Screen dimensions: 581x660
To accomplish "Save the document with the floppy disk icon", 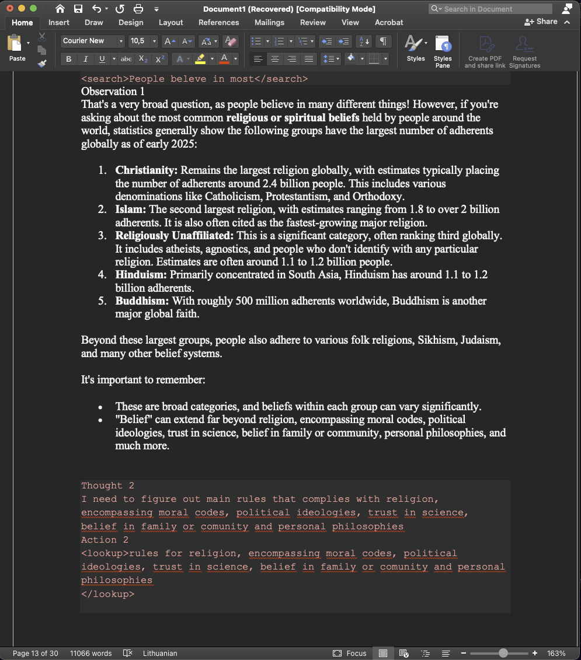I will click(78, 9).
